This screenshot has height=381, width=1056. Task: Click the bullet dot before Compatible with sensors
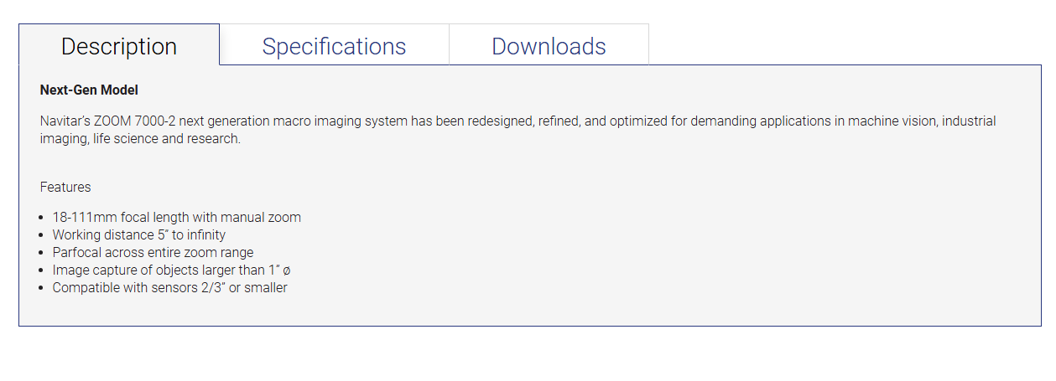tap(44, 288)
